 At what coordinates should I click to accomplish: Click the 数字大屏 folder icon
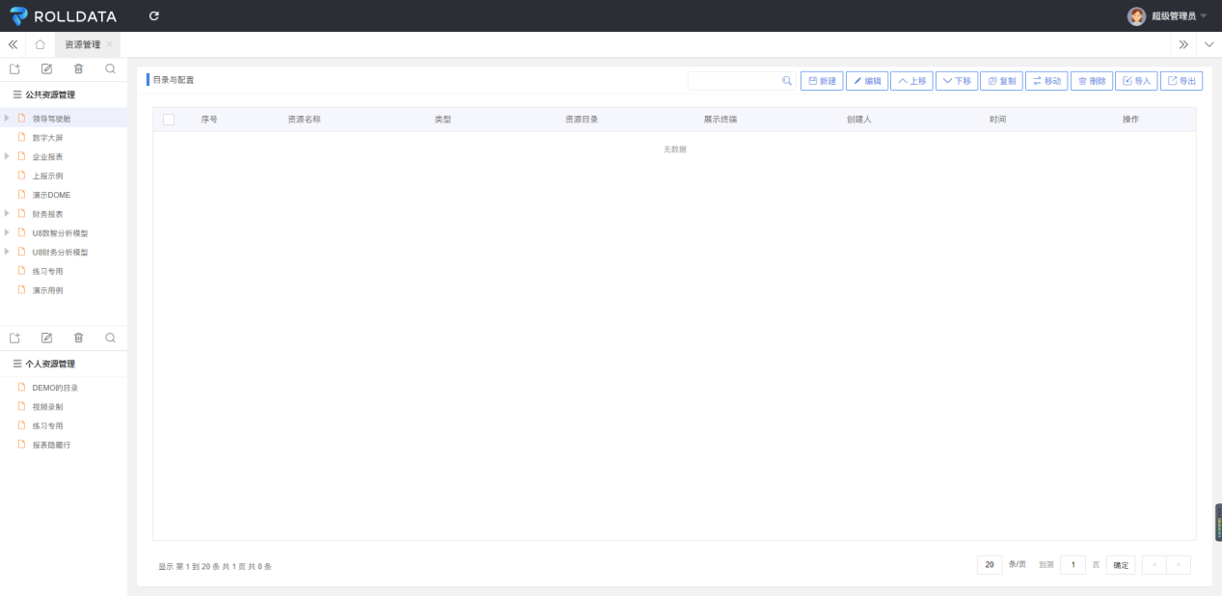(x=21, y=137)
